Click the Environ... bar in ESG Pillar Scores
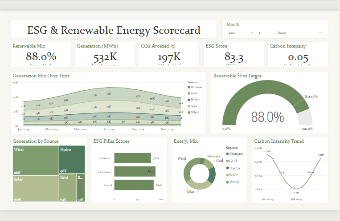 point(132,158)
